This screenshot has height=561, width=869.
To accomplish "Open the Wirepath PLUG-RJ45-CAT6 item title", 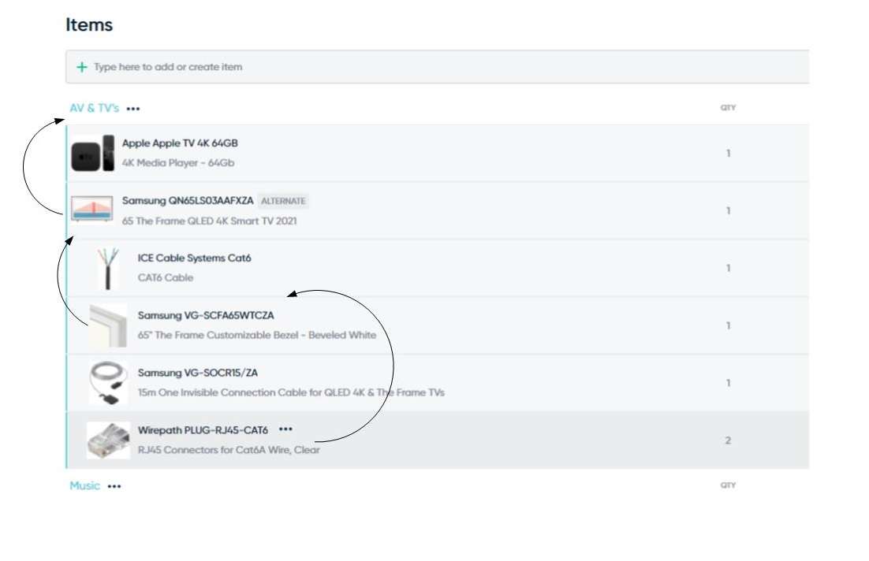I will tap(203, 429).
